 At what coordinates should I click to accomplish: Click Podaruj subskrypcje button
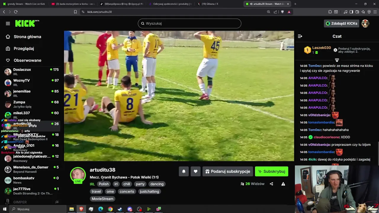point(227,171)
